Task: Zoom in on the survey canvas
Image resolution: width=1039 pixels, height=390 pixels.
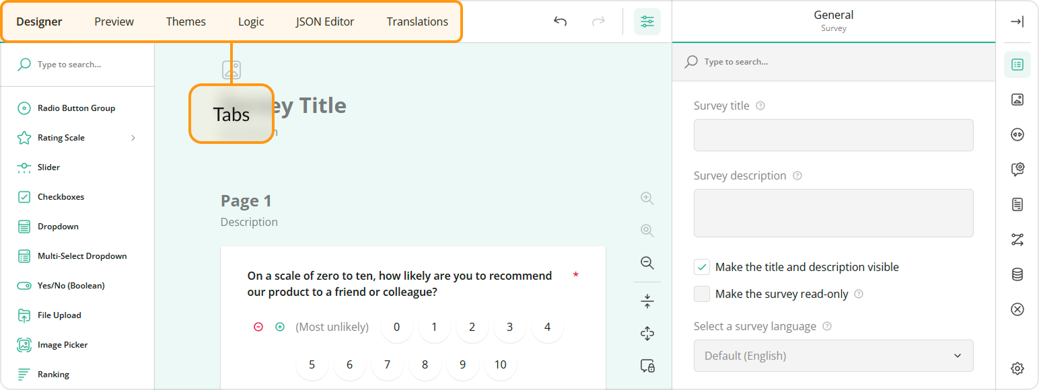Action: (647, 198)
